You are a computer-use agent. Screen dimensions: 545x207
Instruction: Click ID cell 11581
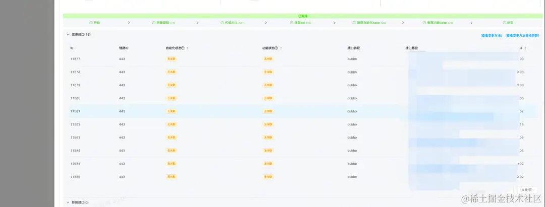point(75,111)
